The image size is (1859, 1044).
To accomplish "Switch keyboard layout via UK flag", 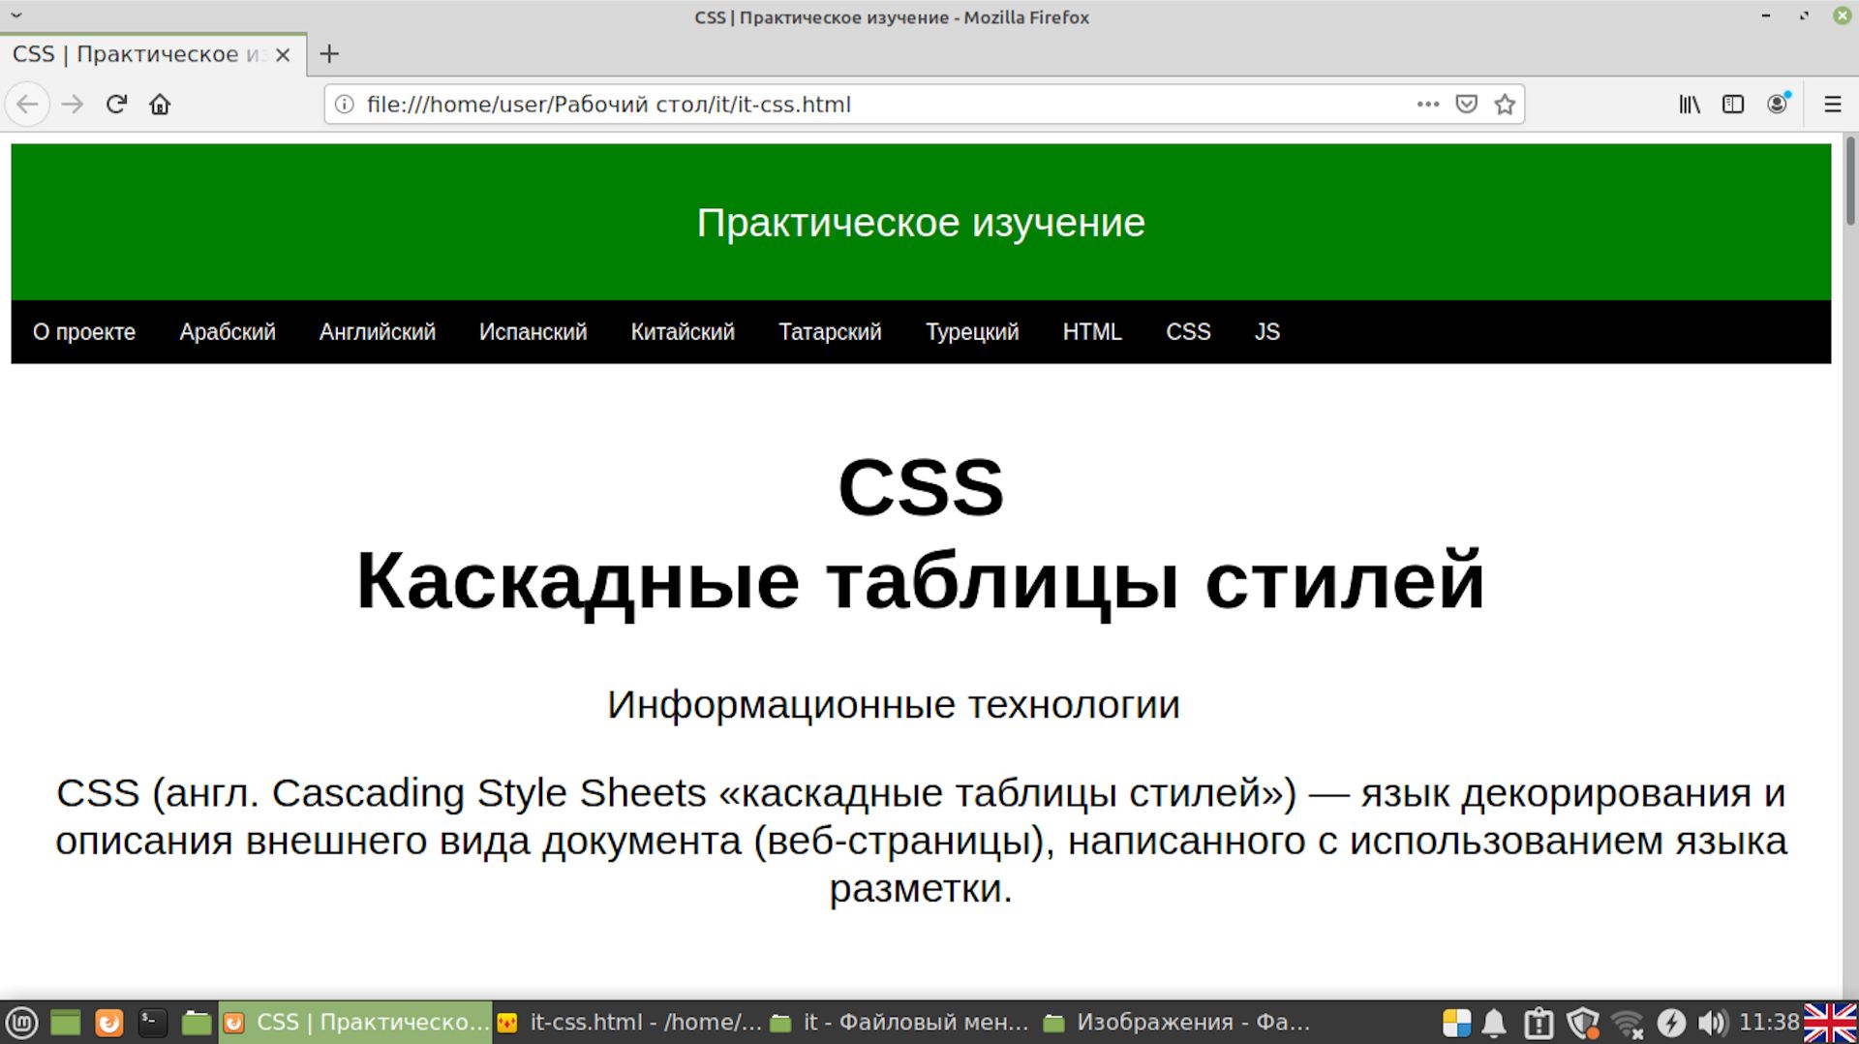I will tap(1830, 1023).
